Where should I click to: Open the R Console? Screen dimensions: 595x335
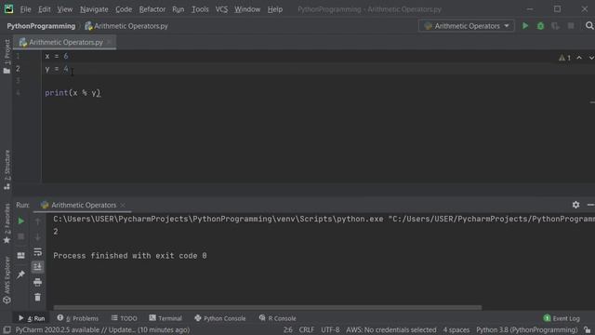pyautogui.click(x=277, y=318)
